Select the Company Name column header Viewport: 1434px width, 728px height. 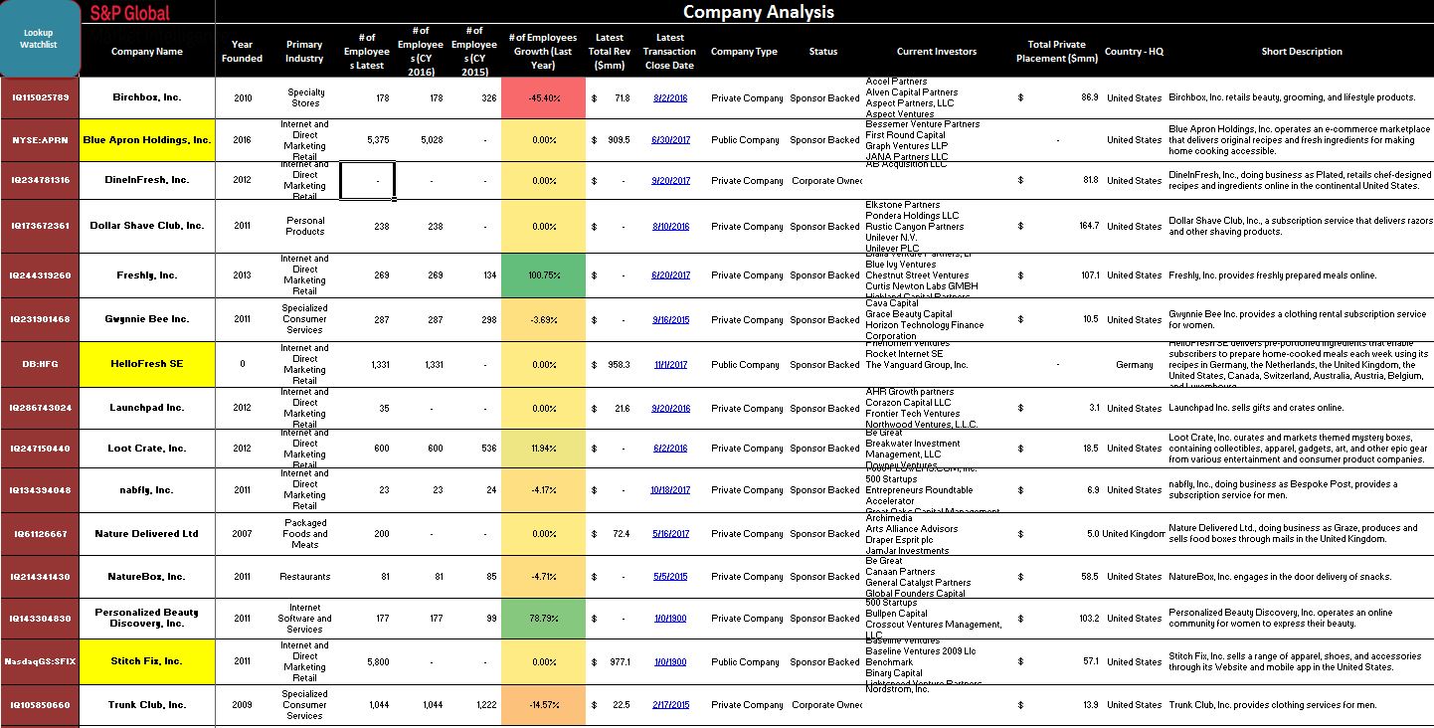click(x=147, y=52)
